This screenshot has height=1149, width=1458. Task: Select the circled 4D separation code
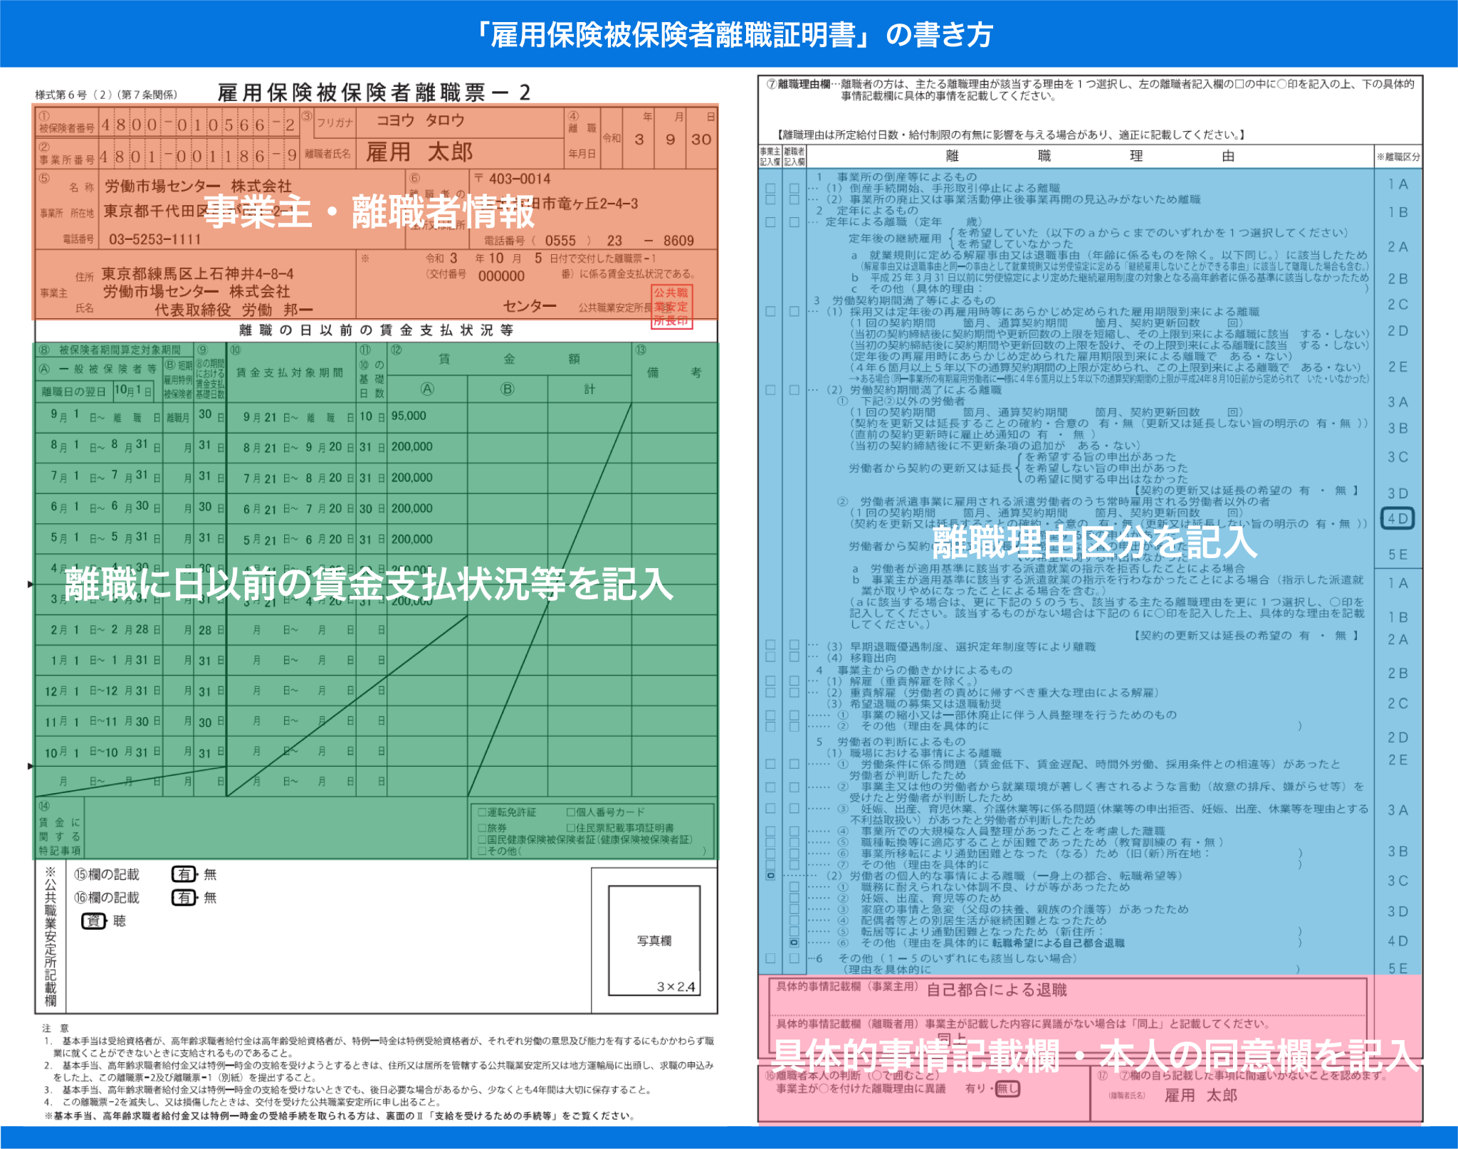point(1397,518)
